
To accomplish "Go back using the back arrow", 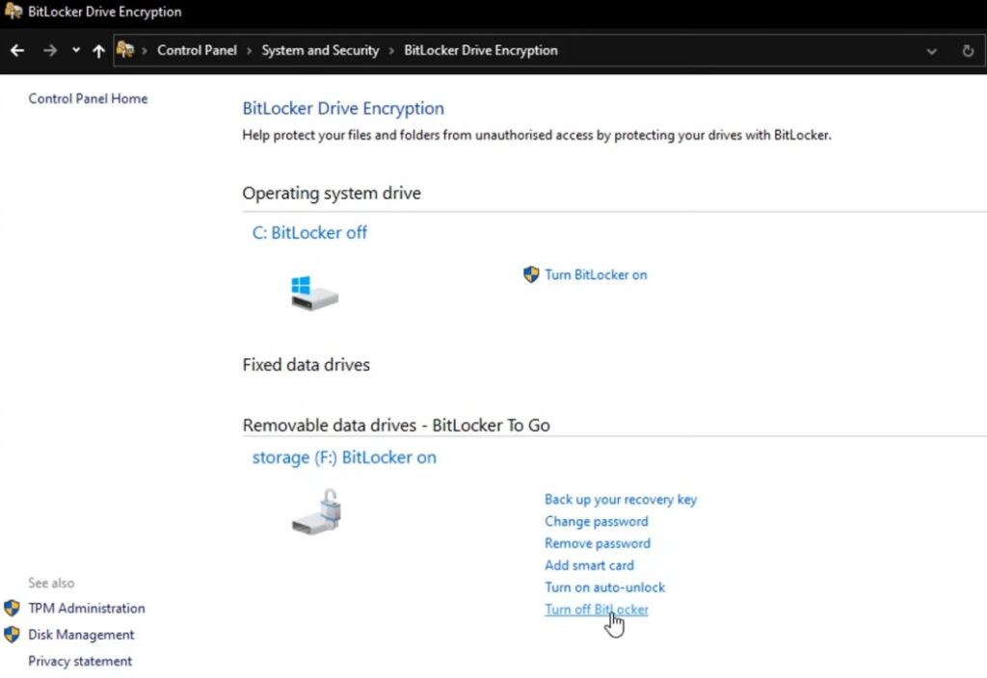I will pos(17,50).
